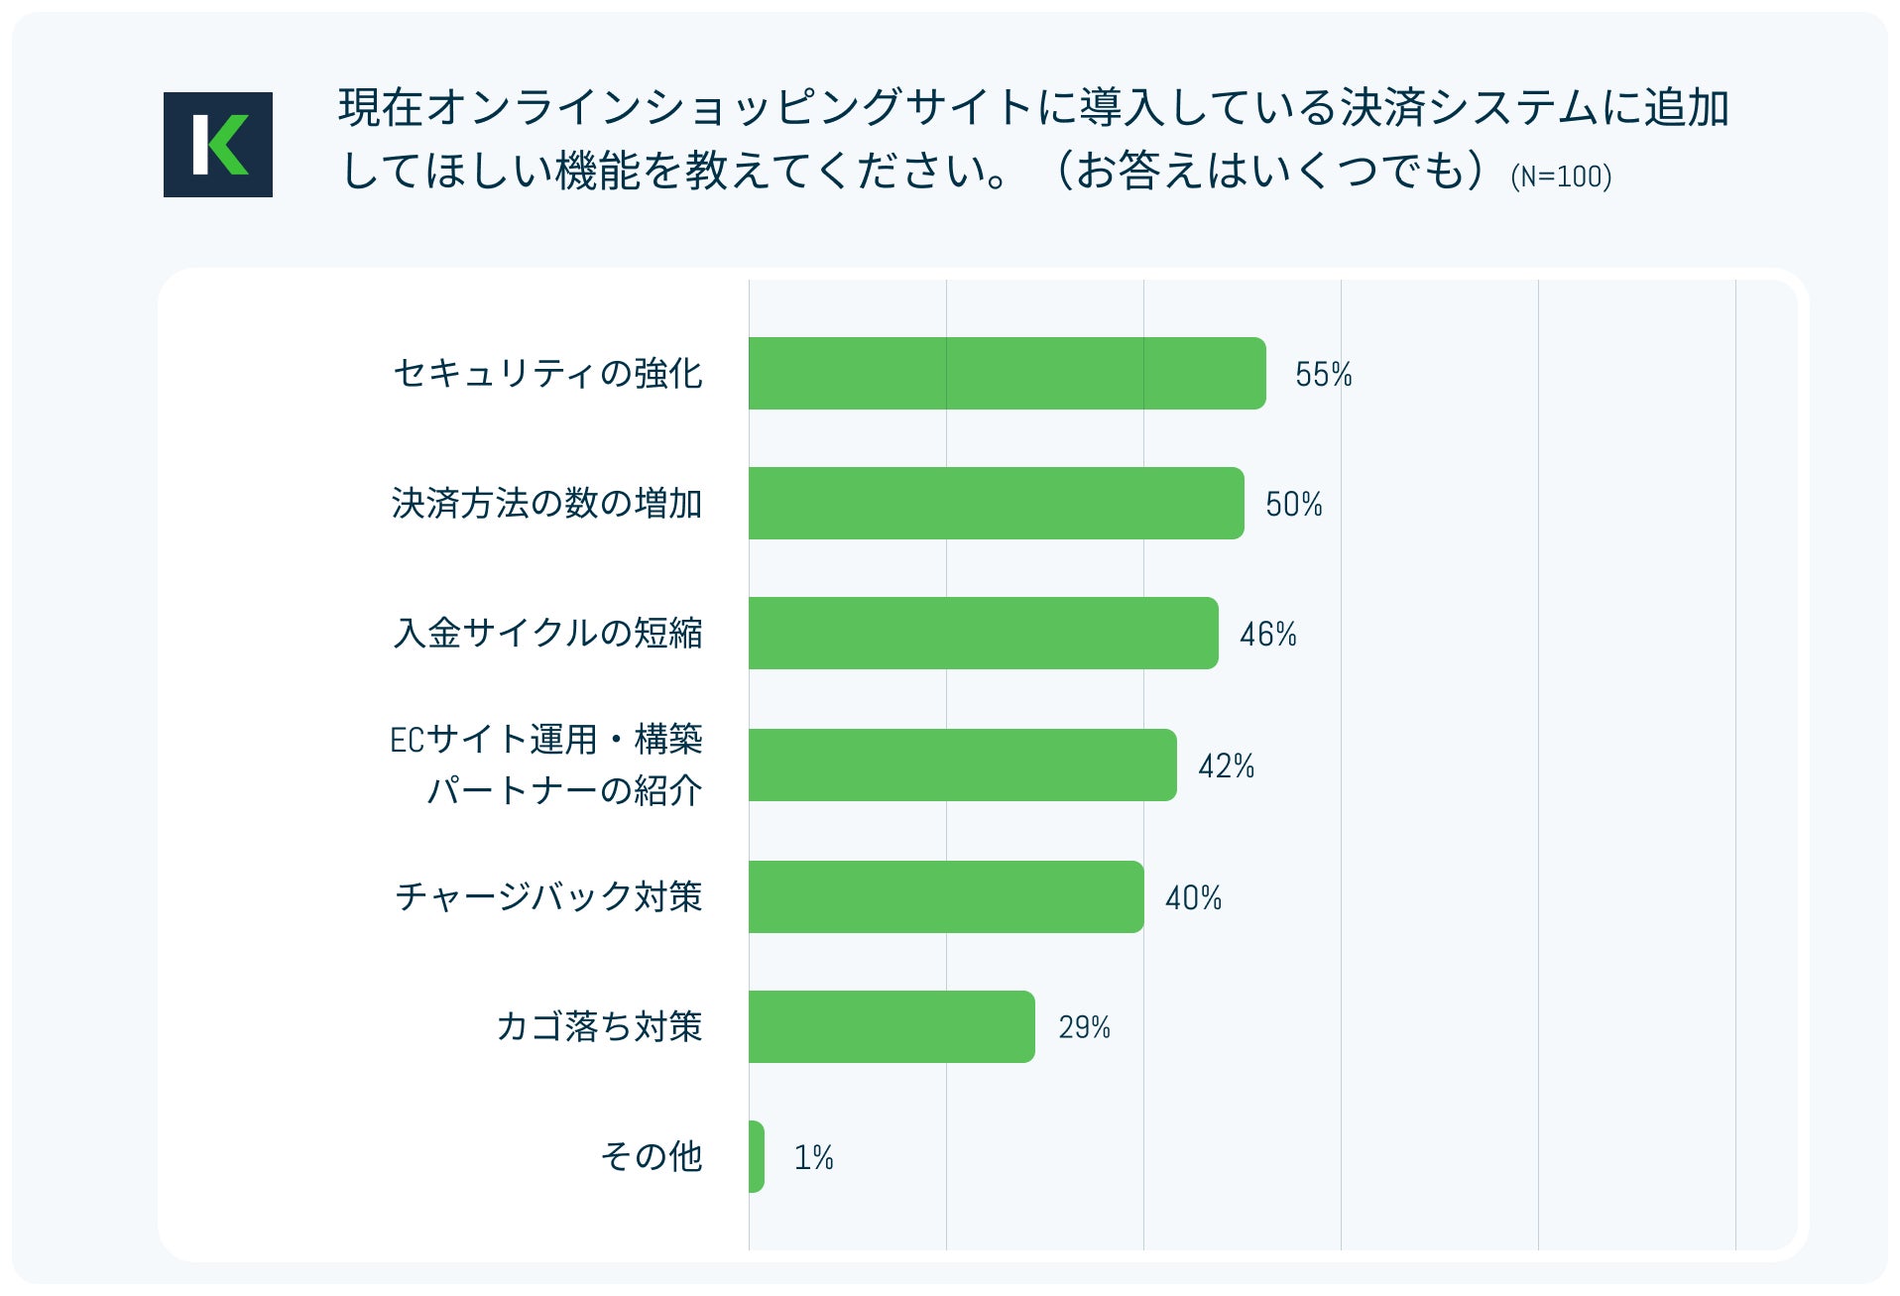
Task: Click the 46% value label
Action: 1267,635
